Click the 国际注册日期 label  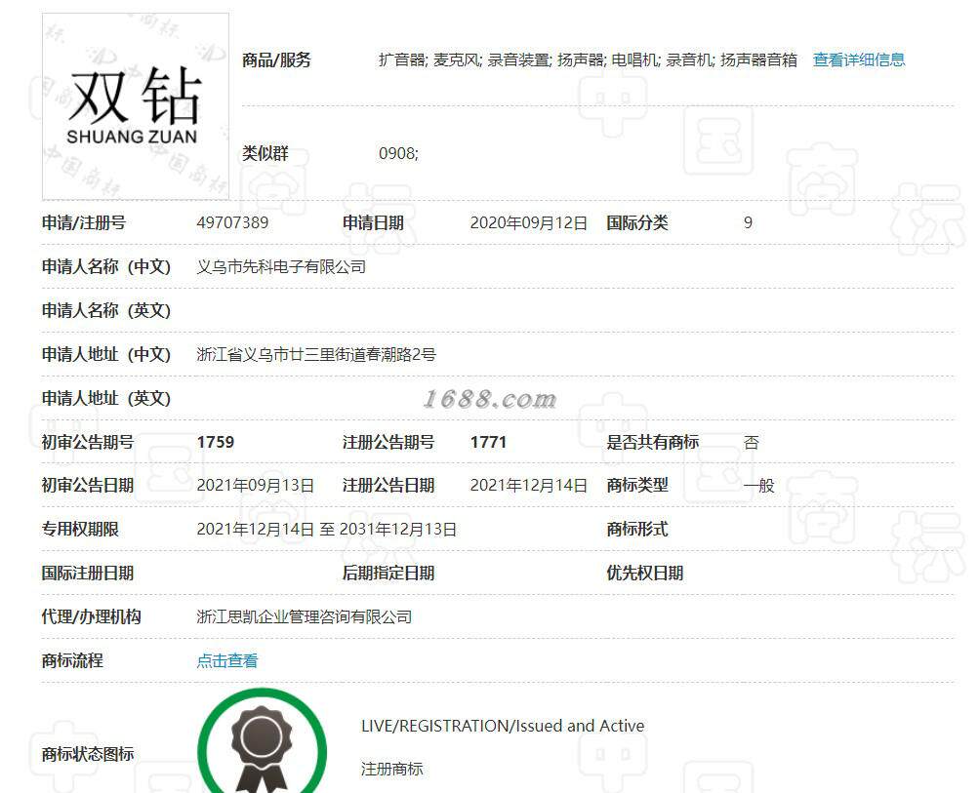click(88, 573)
